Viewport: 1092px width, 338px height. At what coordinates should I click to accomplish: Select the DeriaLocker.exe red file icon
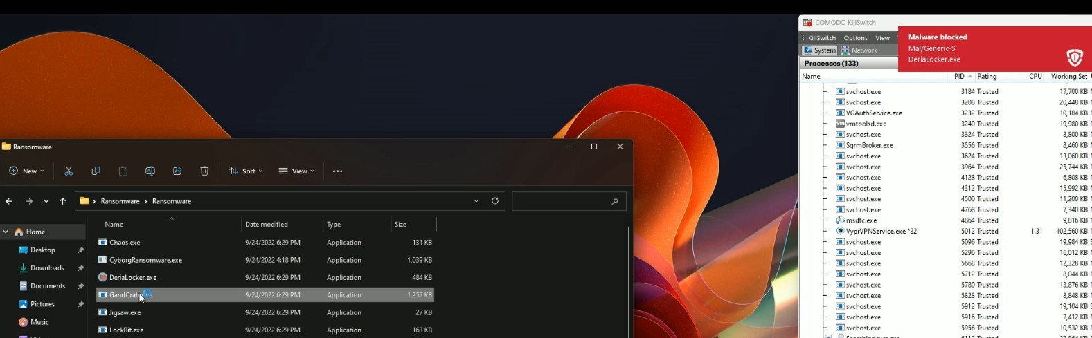[x=102, y=277]
